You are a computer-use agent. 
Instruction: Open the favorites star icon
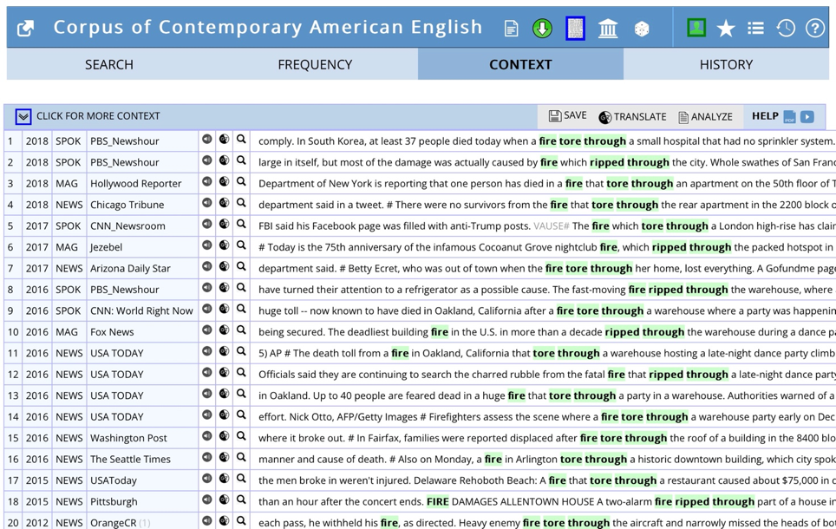[726, 29]
